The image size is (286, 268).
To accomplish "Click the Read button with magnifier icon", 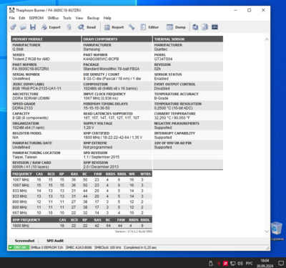I will point(87,27).
